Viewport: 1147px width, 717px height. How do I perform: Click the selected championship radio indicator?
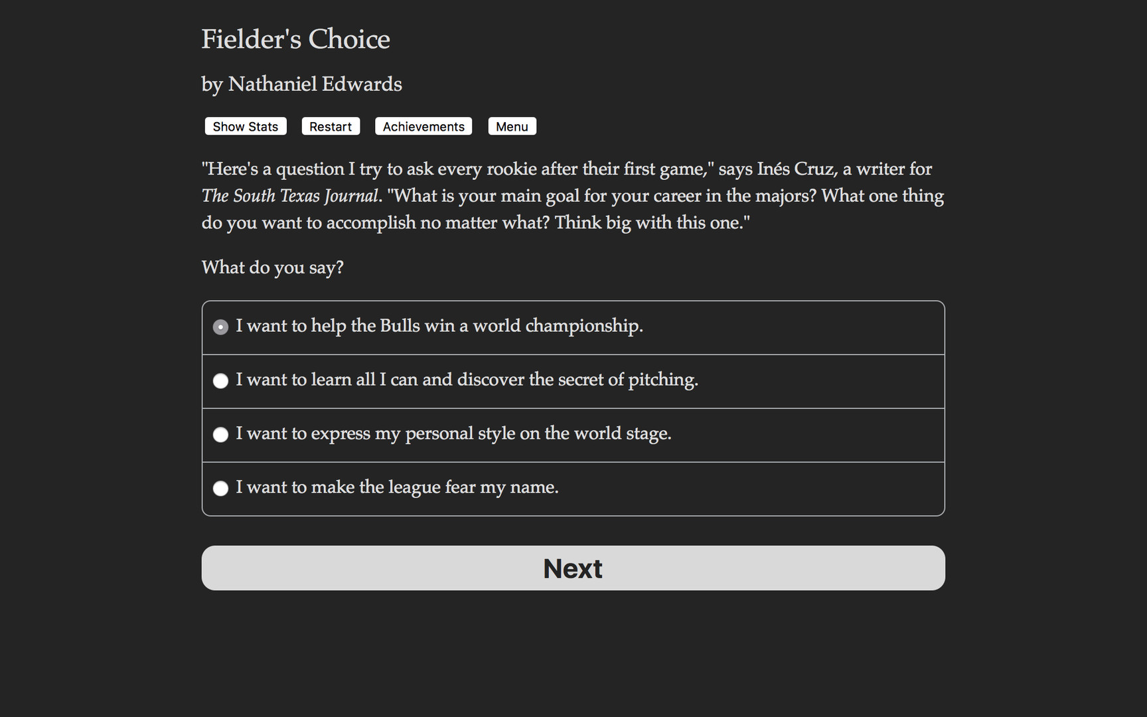pyautogui.click(x=220, y=327)
